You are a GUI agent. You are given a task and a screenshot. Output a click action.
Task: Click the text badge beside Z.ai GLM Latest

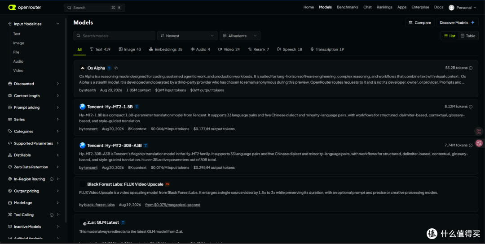coord(123,223)
